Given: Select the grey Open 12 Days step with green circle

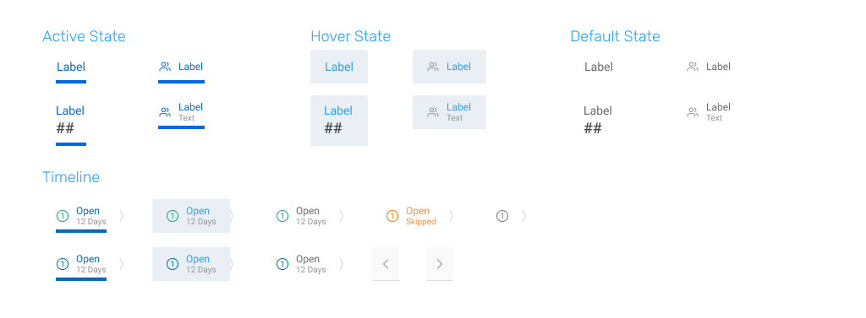Looking at the screenshot, I should pos(301,216).
